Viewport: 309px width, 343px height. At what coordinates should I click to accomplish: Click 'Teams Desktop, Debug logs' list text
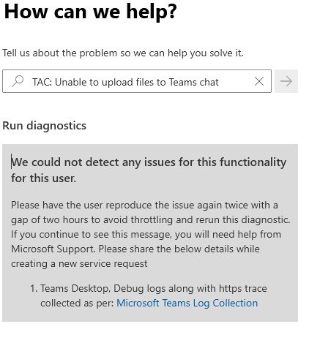coord(92,289)
